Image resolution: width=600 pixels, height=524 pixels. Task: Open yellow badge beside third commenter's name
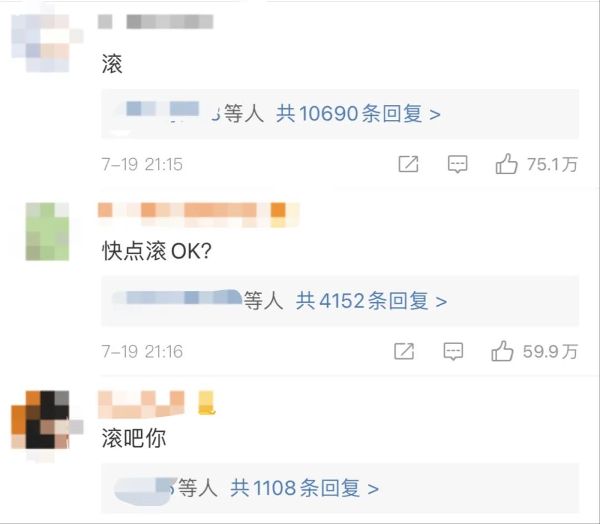(x=207, y=403)
